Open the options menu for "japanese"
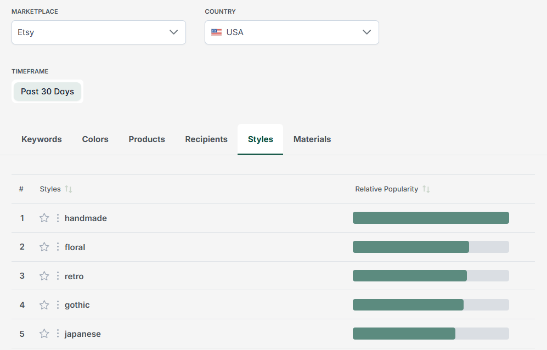 click(x=57, y=334)
